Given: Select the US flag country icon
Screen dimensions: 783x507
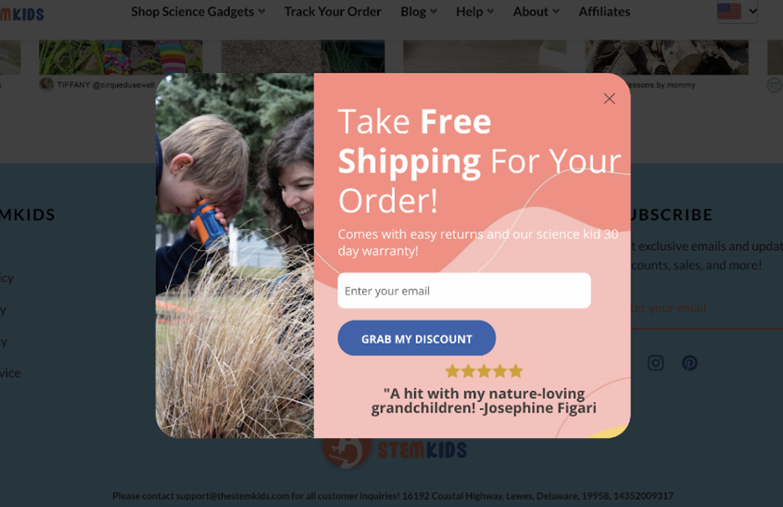Looking at the screenshot, I should 729,11.
